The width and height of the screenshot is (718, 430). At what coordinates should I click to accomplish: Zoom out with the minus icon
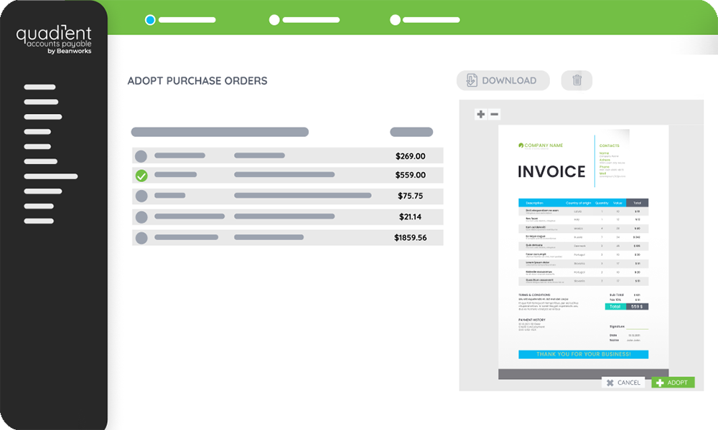tap(494, 114)
